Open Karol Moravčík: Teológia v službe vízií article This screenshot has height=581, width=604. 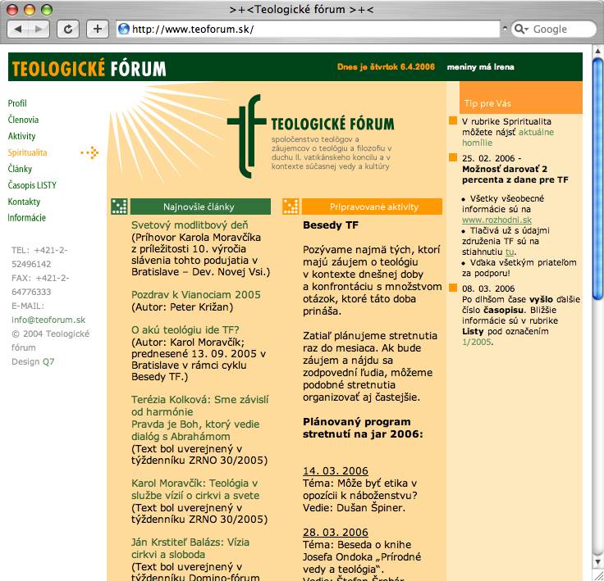point(195,489)
